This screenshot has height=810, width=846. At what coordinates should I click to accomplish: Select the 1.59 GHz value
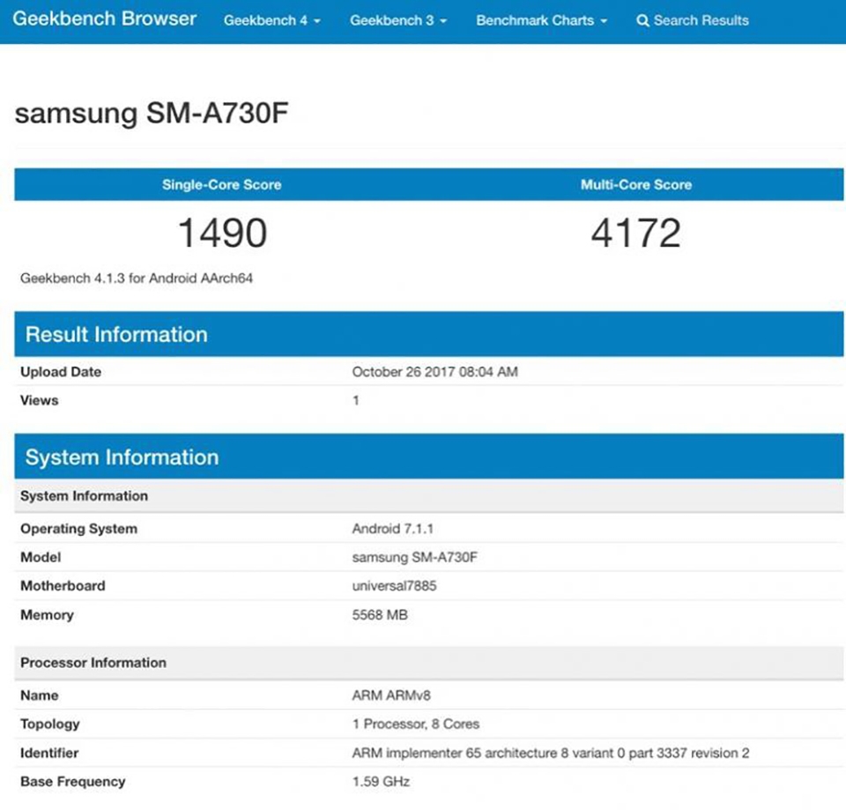(x=381, y=782)
